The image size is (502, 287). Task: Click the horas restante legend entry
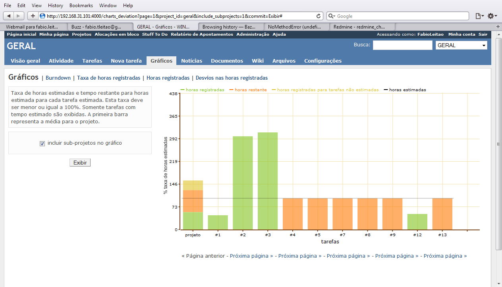[248, 90]
